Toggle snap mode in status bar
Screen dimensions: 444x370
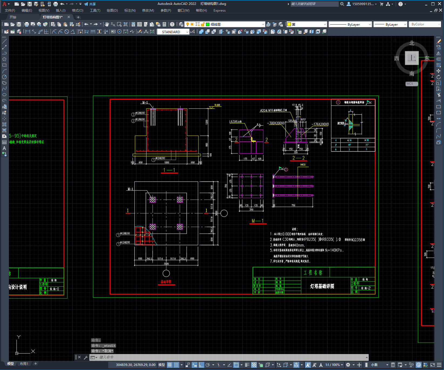176,365
